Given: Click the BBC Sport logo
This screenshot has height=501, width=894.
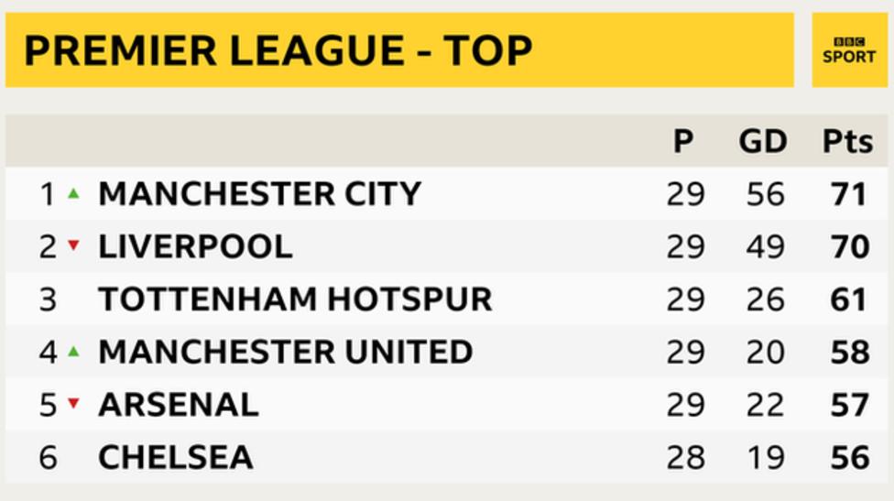Looking at the screenshot, I should pyautogui.click(x=848, y=50).
